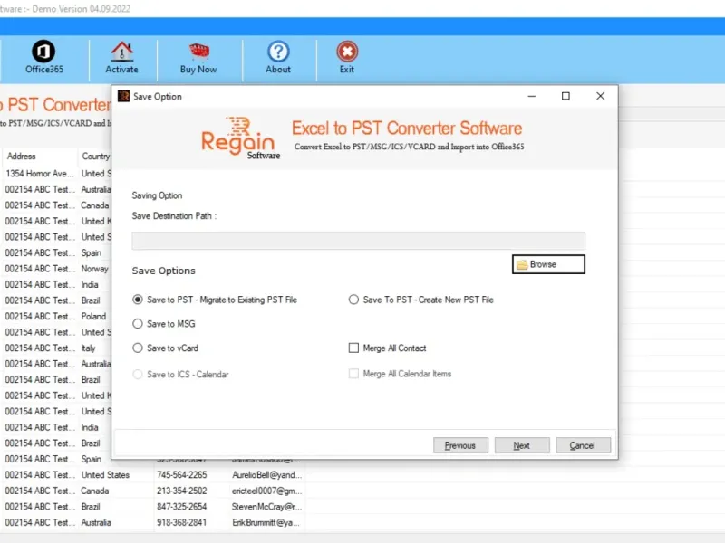Enable the Merge All Contact checkbox
Screen dimensions: 725x543
353,348
